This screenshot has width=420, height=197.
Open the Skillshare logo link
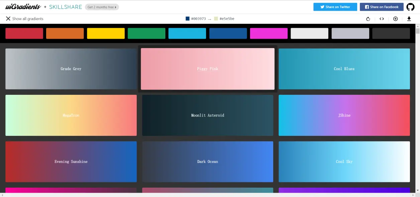point(66,7)
